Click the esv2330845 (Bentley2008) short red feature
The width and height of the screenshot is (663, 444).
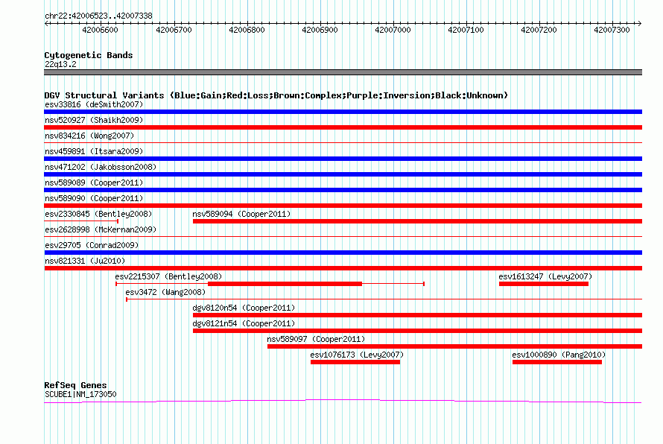click(81, 221)
